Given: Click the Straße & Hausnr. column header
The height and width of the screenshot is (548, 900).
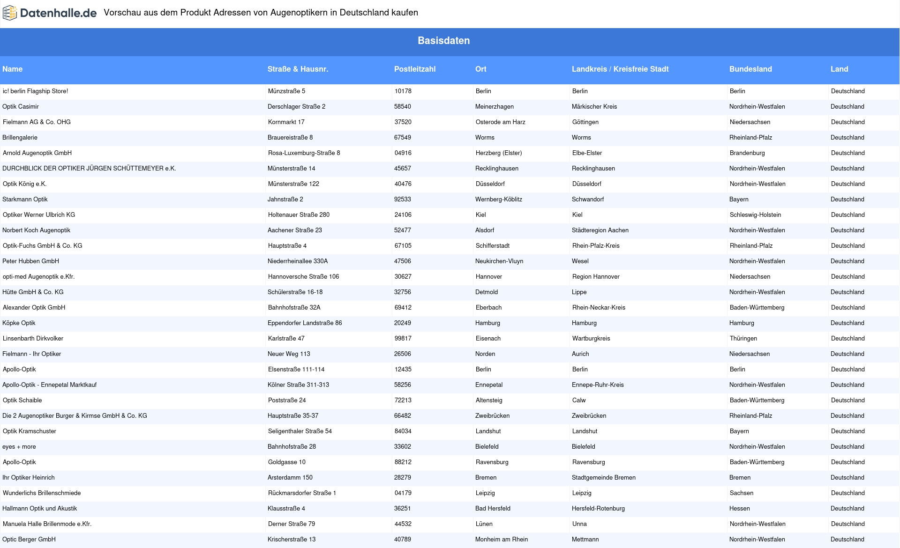Looking at the screenshot, I should [298, 69].
